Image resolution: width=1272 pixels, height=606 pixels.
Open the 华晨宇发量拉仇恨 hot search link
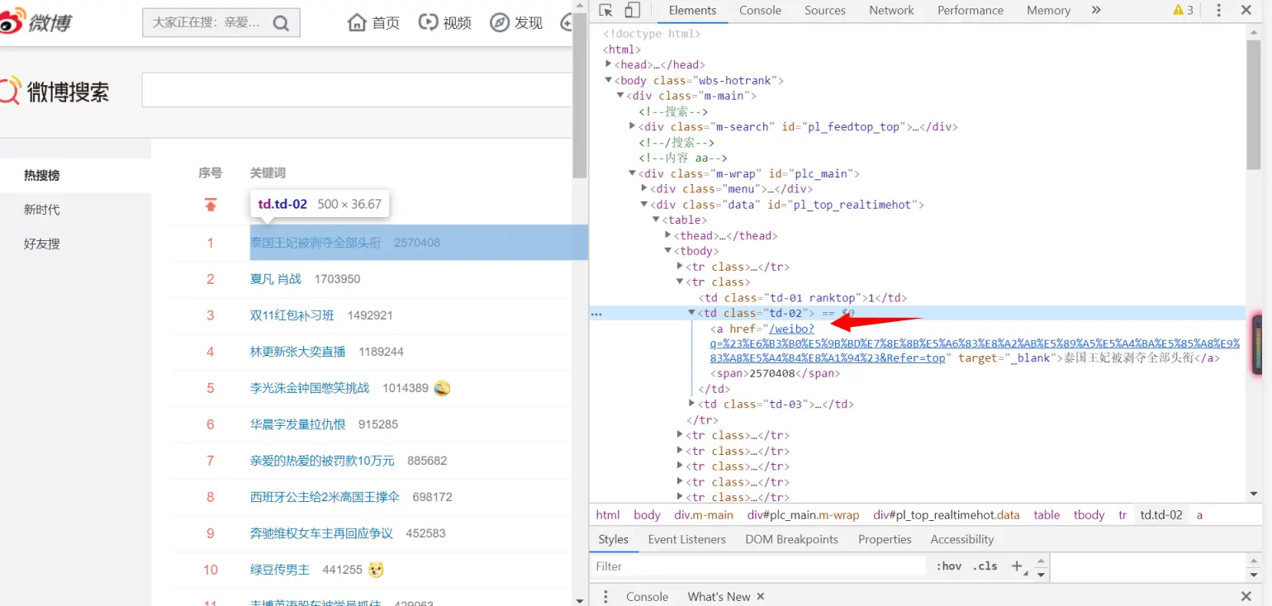pos(298,424)
